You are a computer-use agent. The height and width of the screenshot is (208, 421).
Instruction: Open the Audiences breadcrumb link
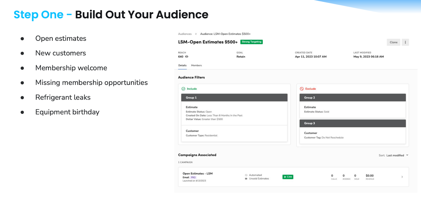[x=185, y=34]
